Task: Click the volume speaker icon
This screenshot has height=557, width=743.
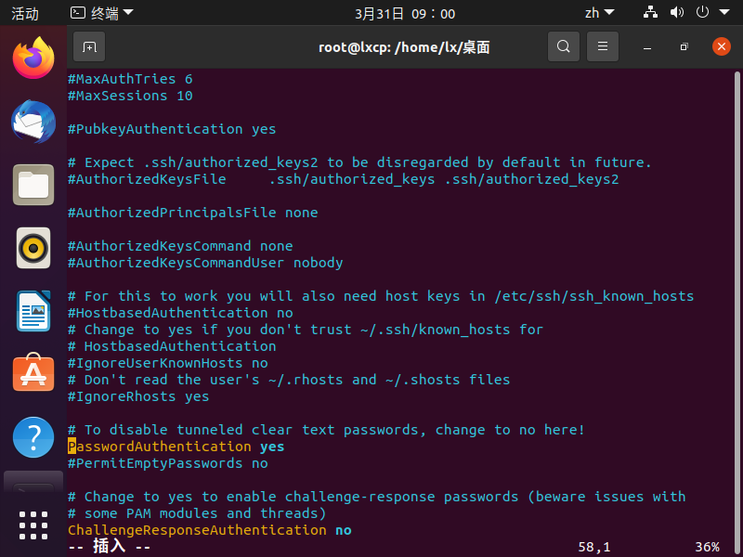Action: [x=677, y=12]
